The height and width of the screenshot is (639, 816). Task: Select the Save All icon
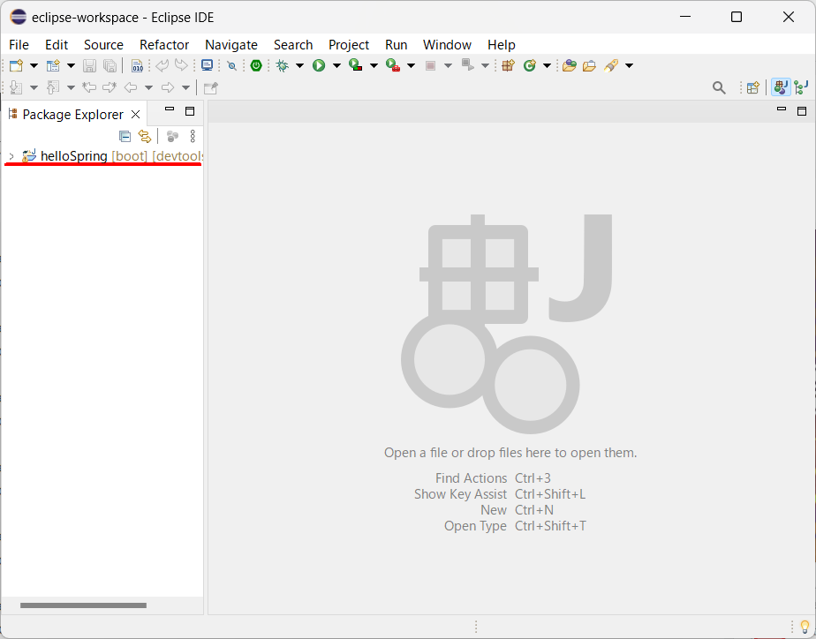110,65
